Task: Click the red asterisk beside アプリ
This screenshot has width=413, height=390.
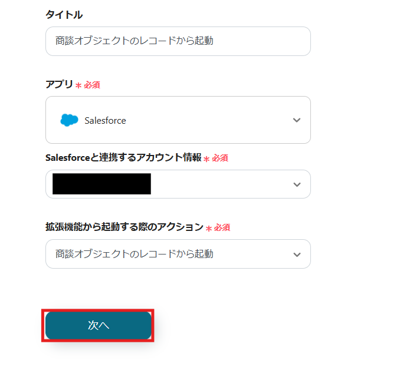Action: 78,85
